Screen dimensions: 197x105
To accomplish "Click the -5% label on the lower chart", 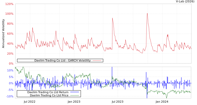I will (x=11, y=90).
